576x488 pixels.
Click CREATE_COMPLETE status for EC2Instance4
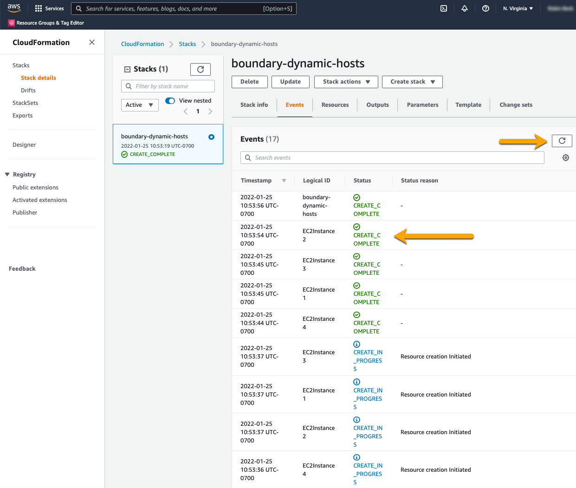tap(367, 323)
